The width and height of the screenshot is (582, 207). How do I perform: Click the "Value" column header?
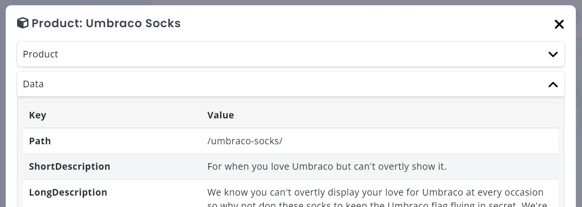point(221,115)
